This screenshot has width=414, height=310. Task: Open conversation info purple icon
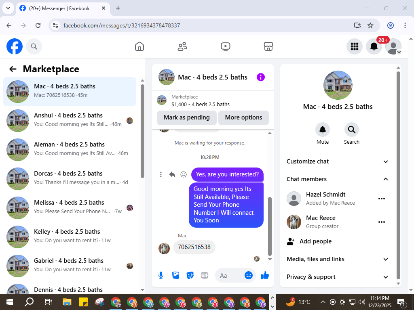pyautogui.click(x=261, y=77)
